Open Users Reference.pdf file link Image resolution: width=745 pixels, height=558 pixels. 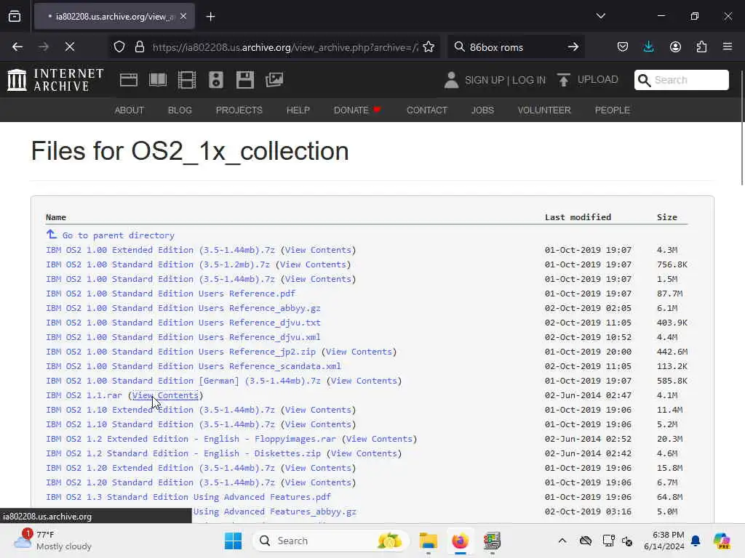coord(170,294)
